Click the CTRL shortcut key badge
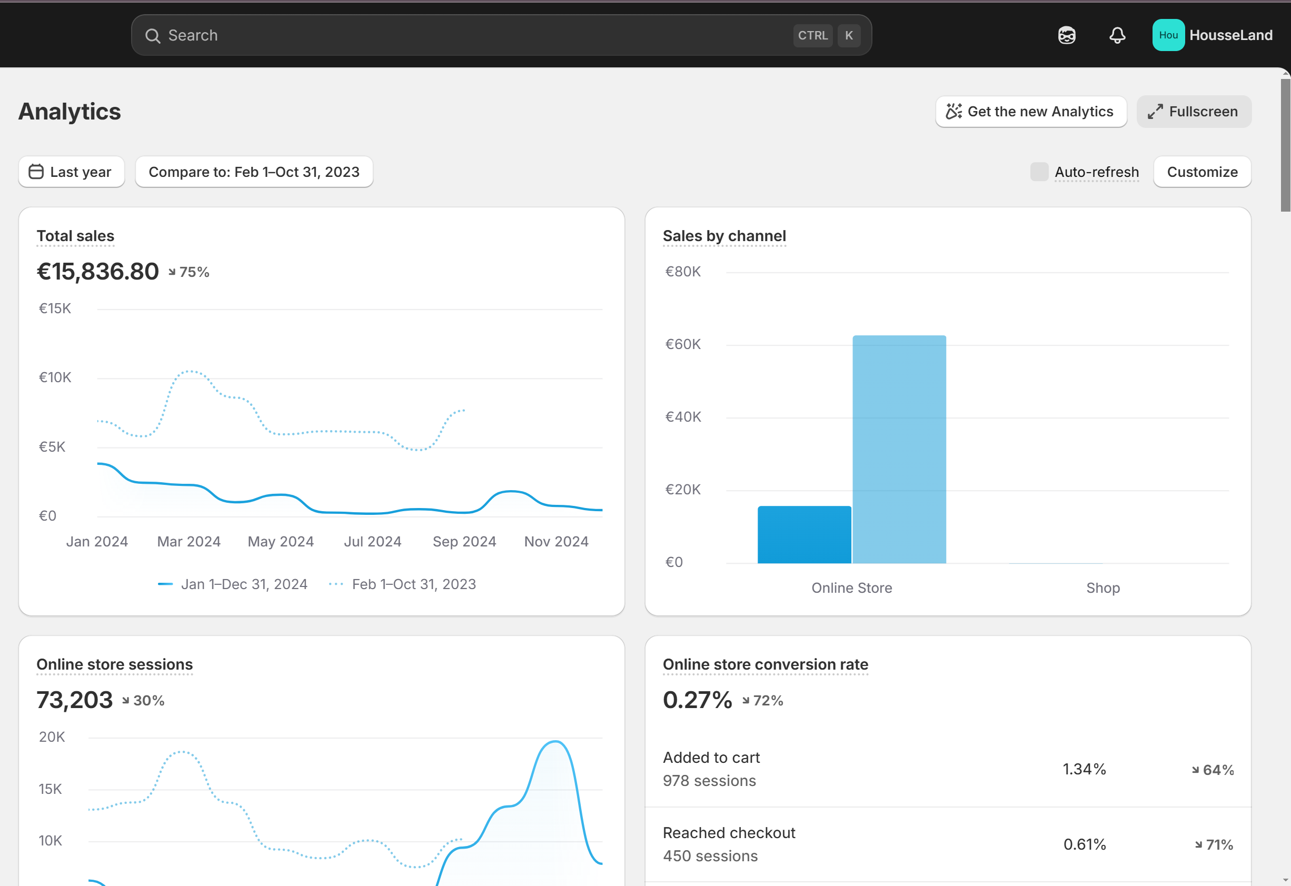Viewport: 1291px width, 886px height. (x=813, y=36)
